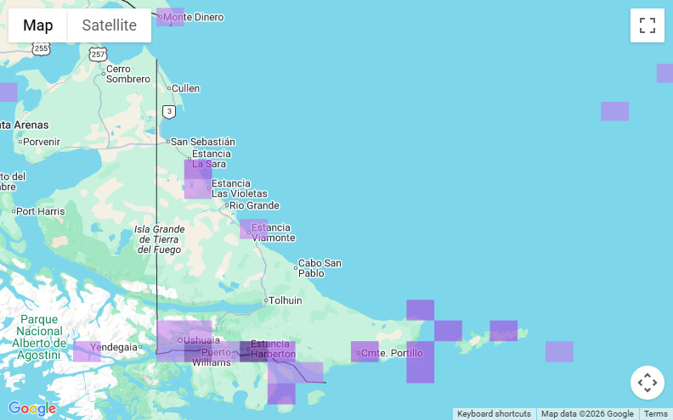Select the Map view tab
This screenshot has height=420, width=673.
pos(38,25)
